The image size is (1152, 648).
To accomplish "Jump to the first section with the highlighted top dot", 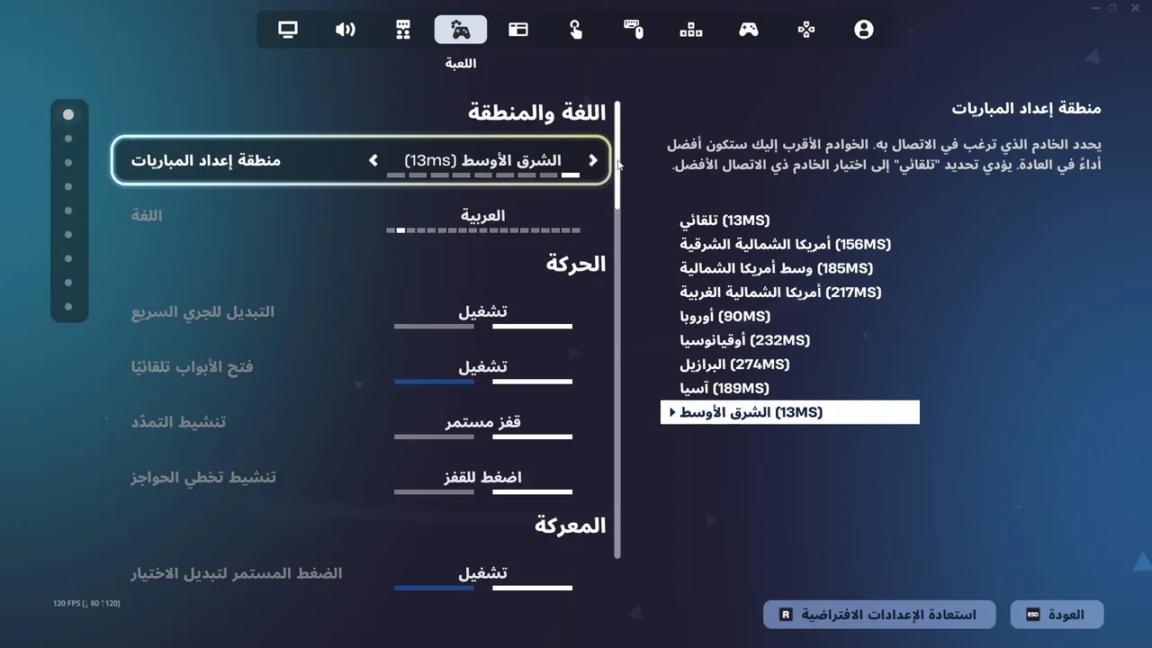I will (x=68, y=115).
